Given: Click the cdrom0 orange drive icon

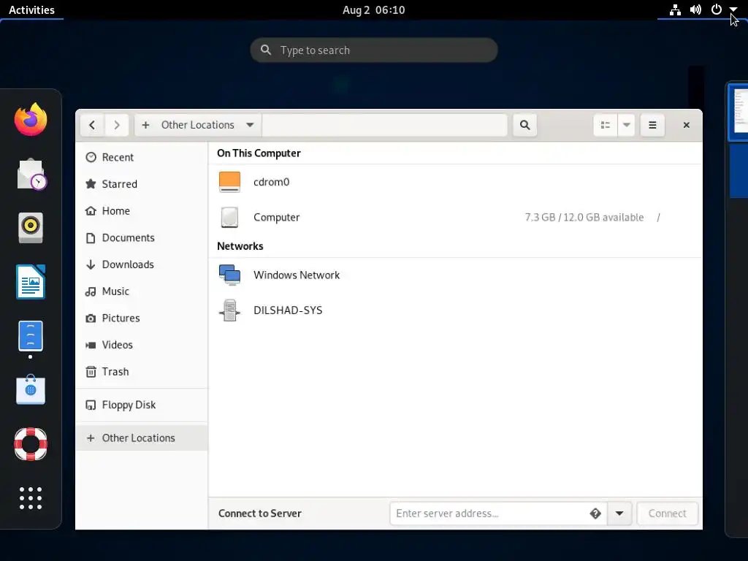Looking at the screenshot, I should [229, 182].
